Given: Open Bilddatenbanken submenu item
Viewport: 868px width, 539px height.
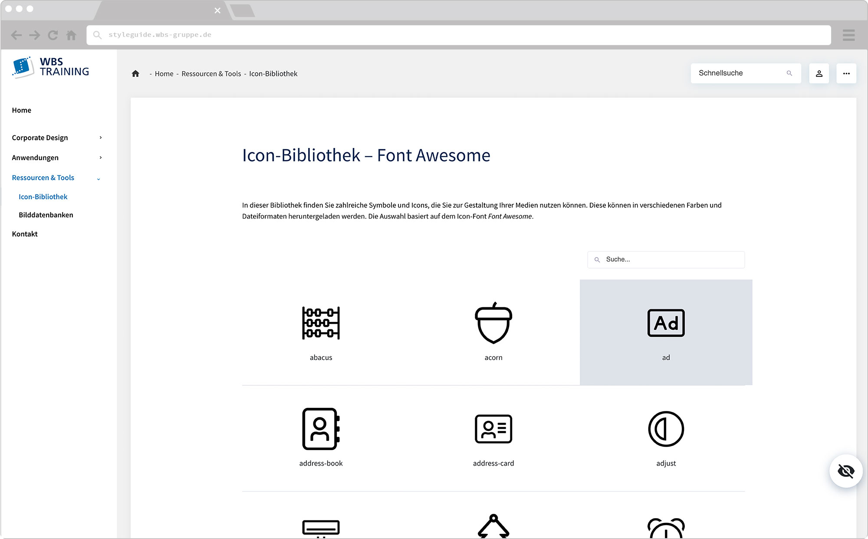Looking at the screenshot, I should [46, 215].
